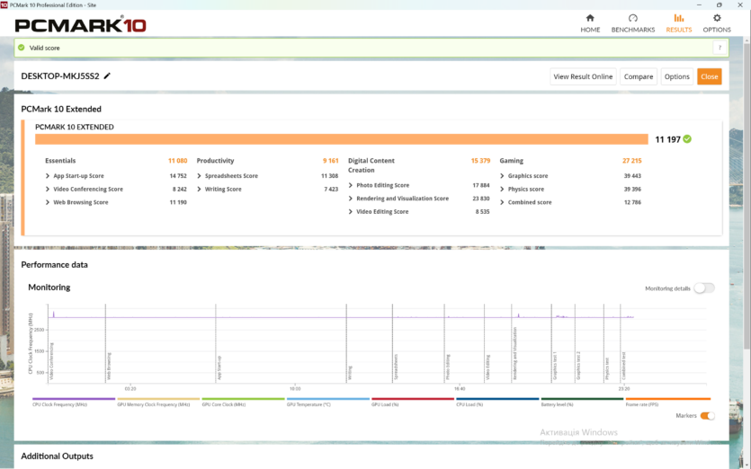Toggle GPU Core Clock legend swatch

tap(244, 399)
